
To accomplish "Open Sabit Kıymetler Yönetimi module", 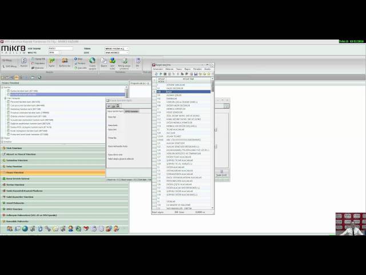I will pyautogui.click(x=64, y=197).
